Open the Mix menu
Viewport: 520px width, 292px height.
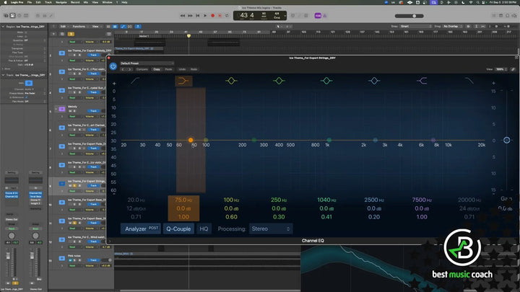click(85, 2)
